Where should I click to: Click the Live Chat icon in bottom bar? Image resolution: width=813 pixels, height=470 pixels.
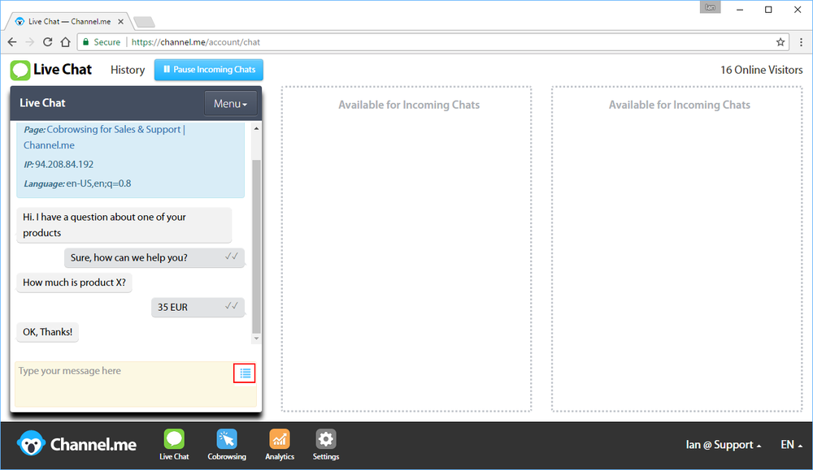[x=174, y=440]
